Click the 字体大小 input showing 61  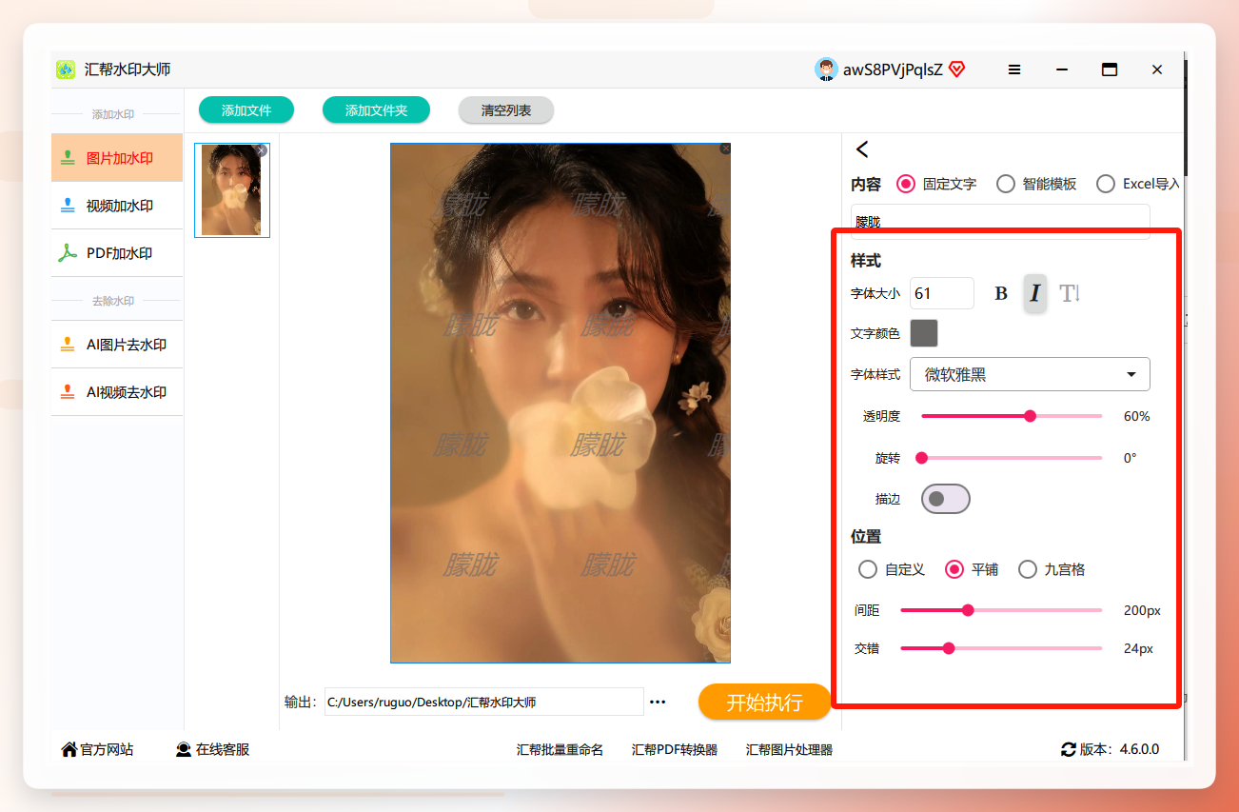click(x=942, y=293)
